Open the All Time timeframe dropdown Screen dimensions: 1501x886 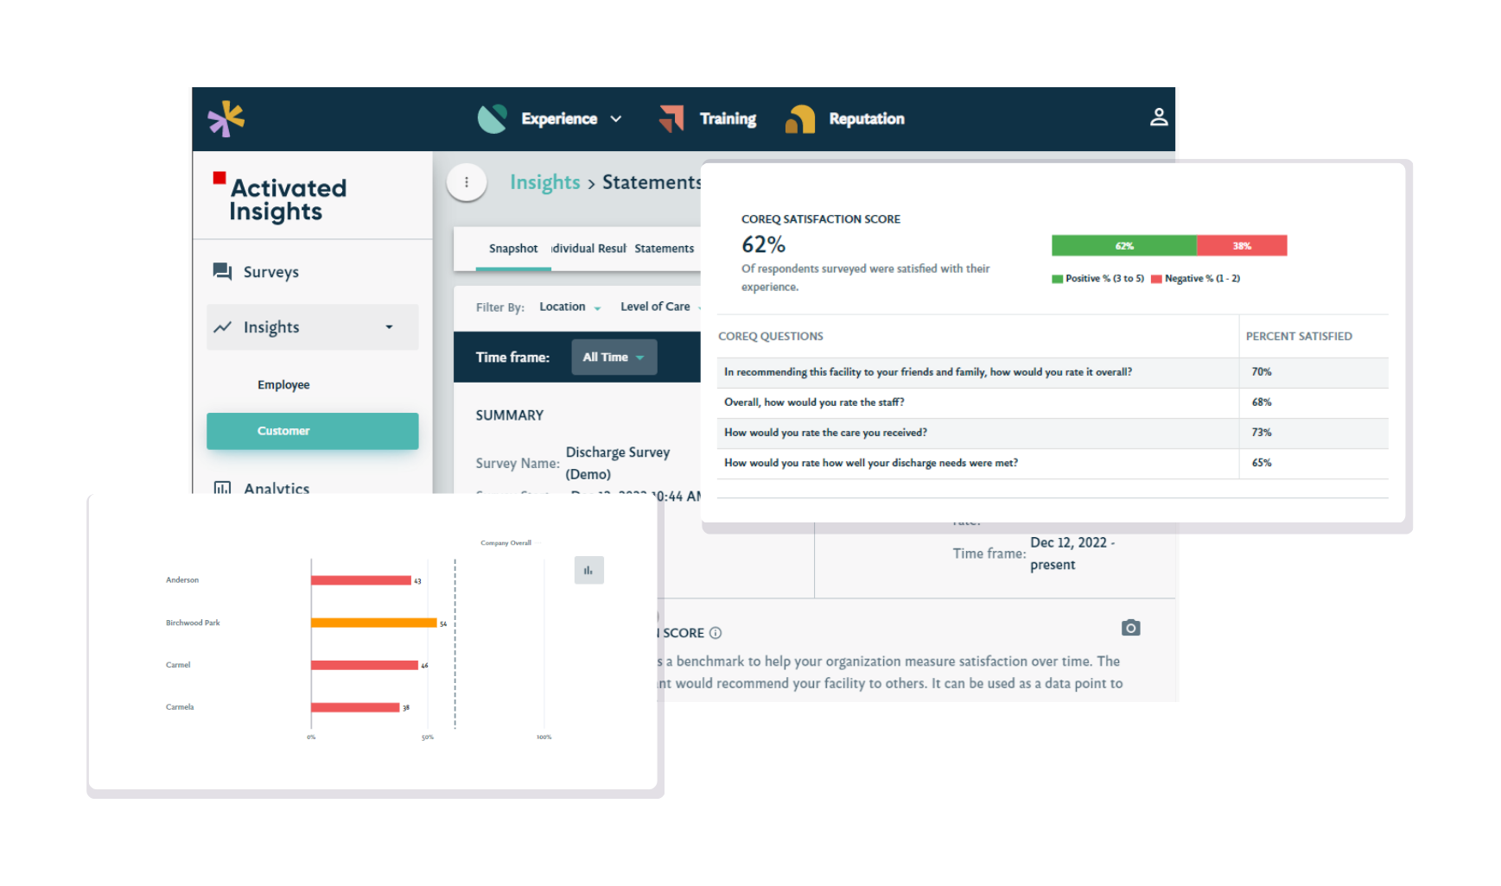click(x=614, y=358)
